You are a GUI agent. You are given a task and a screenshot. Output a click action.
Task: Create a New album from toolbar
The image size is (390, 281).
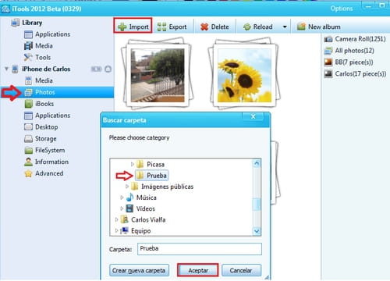pos(319,27)
